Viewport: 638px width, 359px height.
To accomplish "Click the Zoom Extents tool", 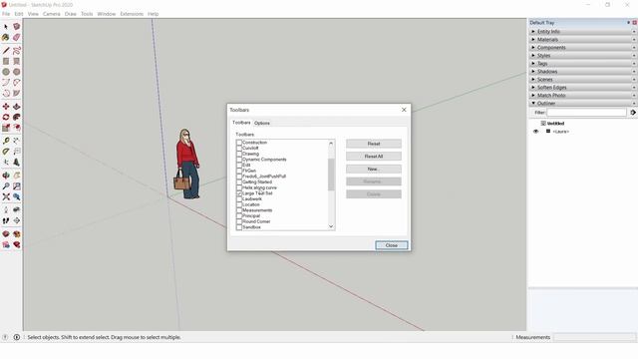I will 6,196.
